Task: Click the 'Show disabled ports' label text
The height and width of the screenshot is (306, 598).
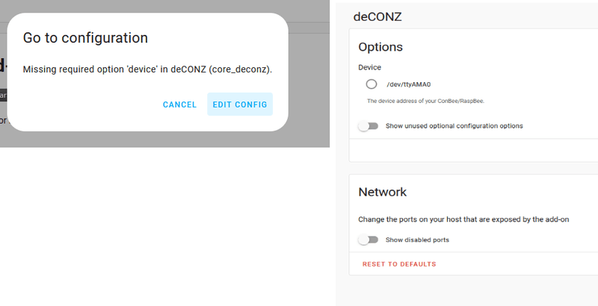Action: (417, 240)
